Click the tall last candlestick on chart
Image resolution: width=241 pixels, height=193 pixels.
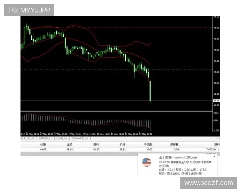coord(150,91)
